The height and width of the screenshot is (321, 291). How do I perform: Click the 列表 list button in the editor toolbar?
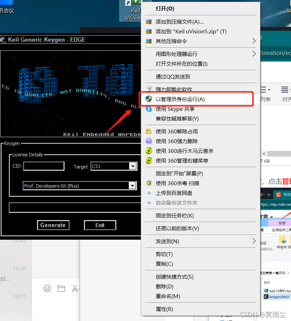tap(266, 94)
